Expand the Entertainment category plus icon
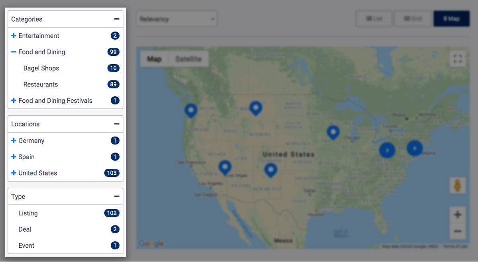 (x=14, y=36)
